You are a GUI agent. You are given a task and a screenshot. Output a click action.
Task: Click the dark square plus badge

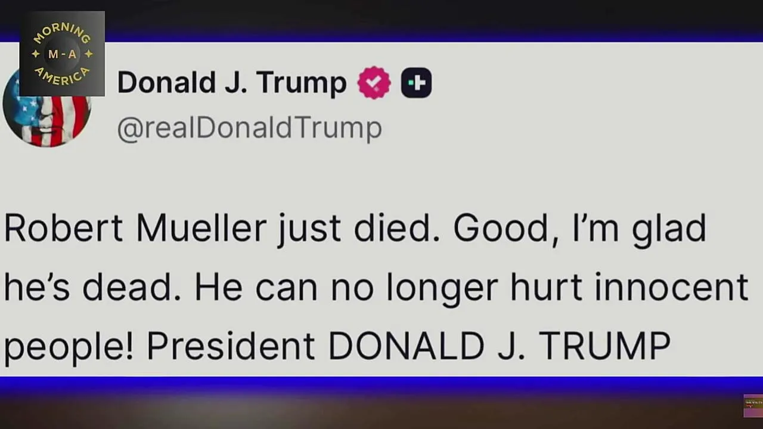pos(416,83)
